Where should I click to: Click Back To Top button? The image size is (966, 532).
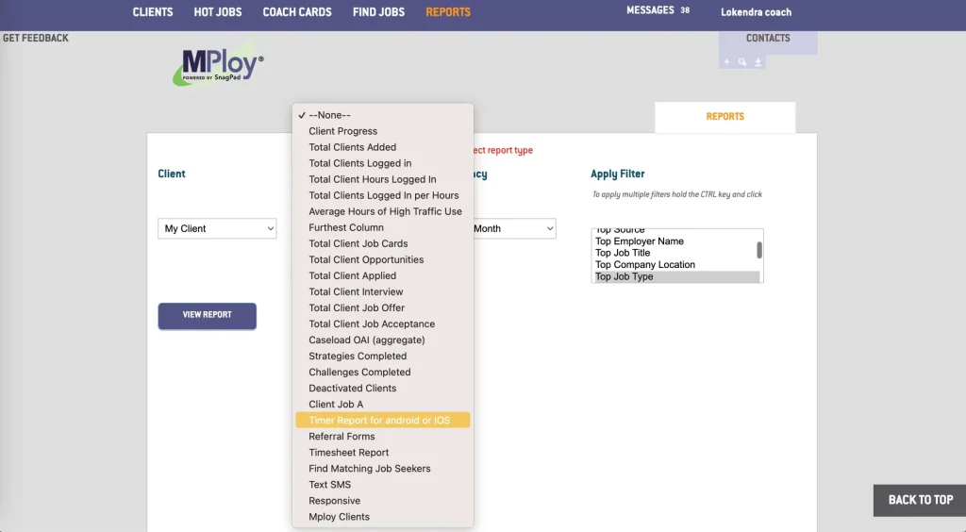(920, 500)
